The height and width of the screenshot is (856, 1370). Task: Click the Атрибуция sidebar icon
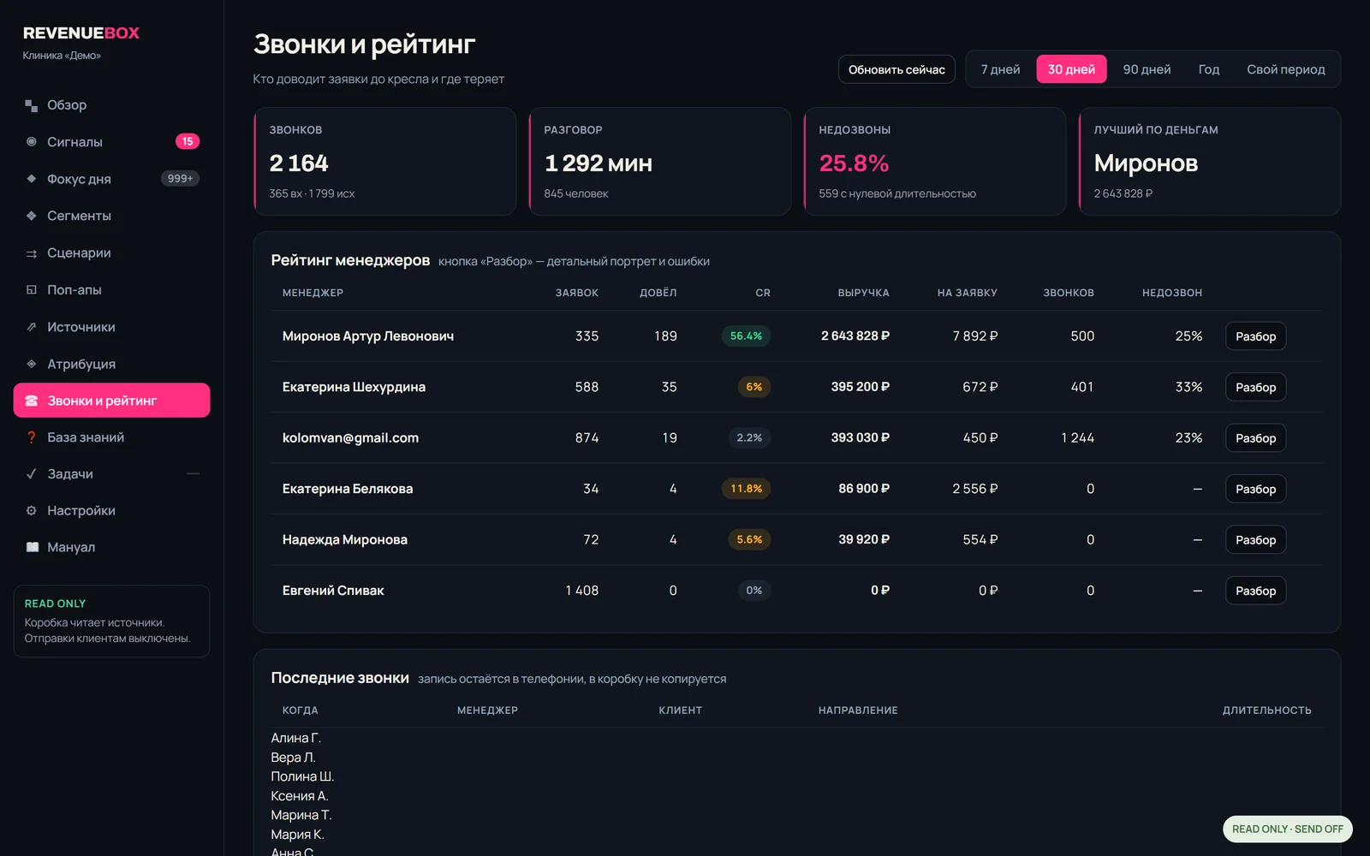(32, 364)
